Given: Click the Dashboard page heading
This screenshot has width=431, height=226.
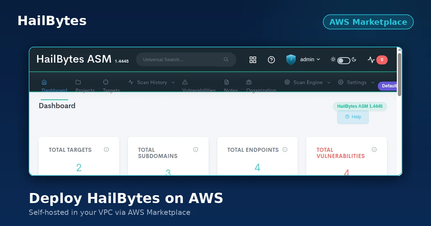Looking at the screenshot, I should coord(57,106).
